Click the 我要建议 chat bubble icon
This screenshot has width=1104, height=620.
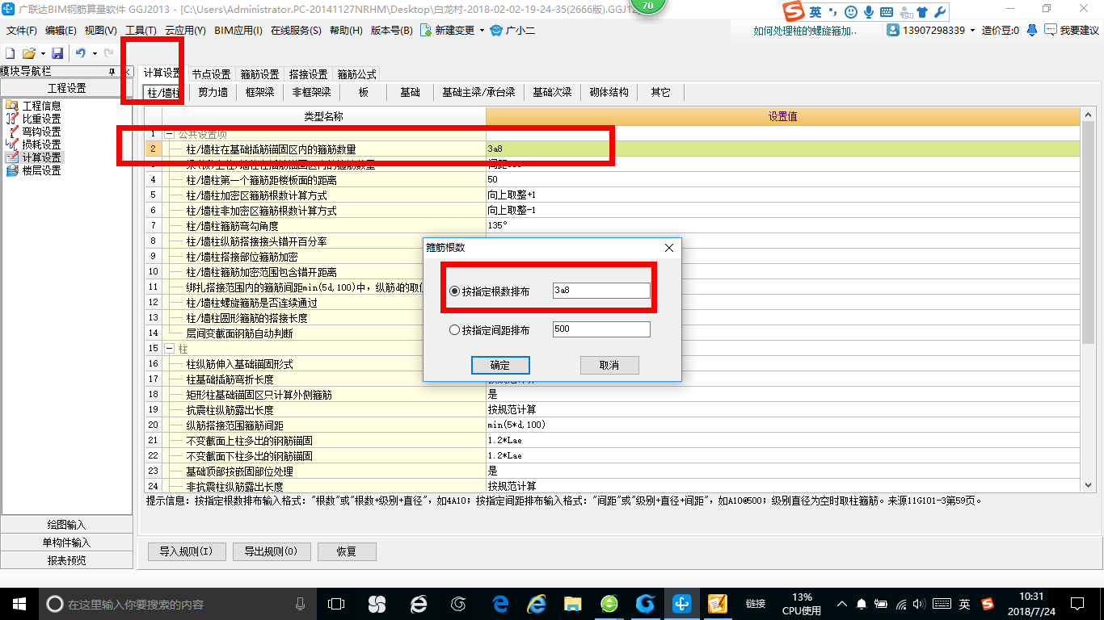point(1051,30)
